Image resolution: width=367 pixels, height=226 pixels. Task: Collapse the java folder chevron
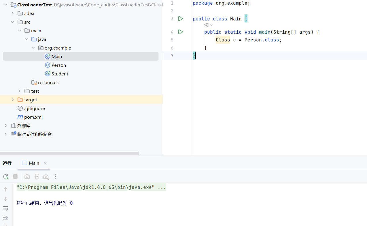(x=26, y=39)
